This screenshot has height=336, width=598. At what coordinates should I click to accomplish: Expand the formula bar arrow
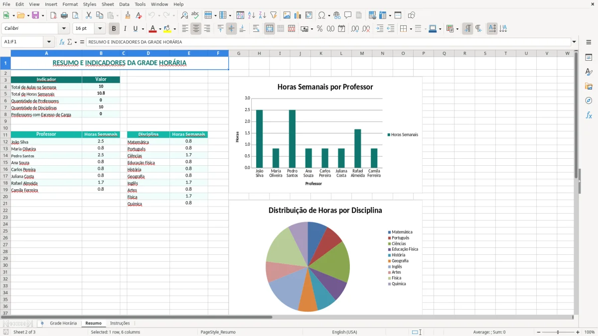[x=574, y=42]
